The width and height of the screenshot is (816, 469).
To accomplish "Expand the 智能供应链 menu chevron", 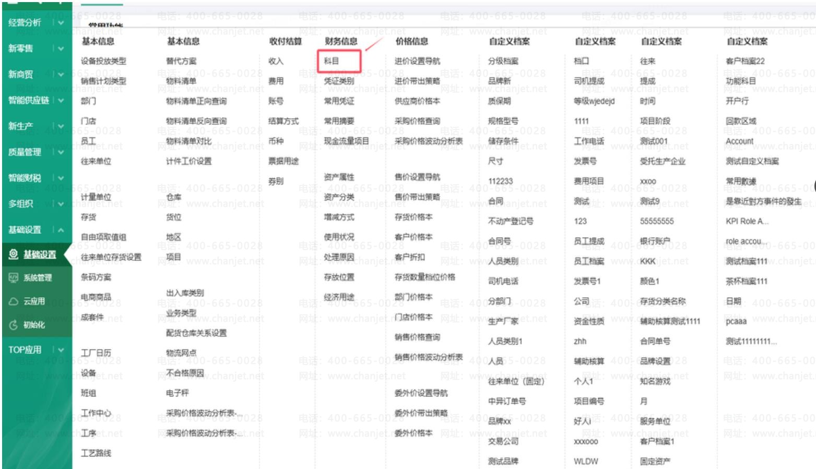I will [x=61, y=100].
